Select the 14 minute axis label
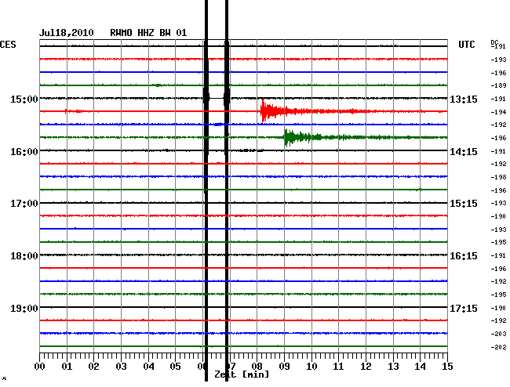This screenshot has width=510, height=387. pos(420,367)
